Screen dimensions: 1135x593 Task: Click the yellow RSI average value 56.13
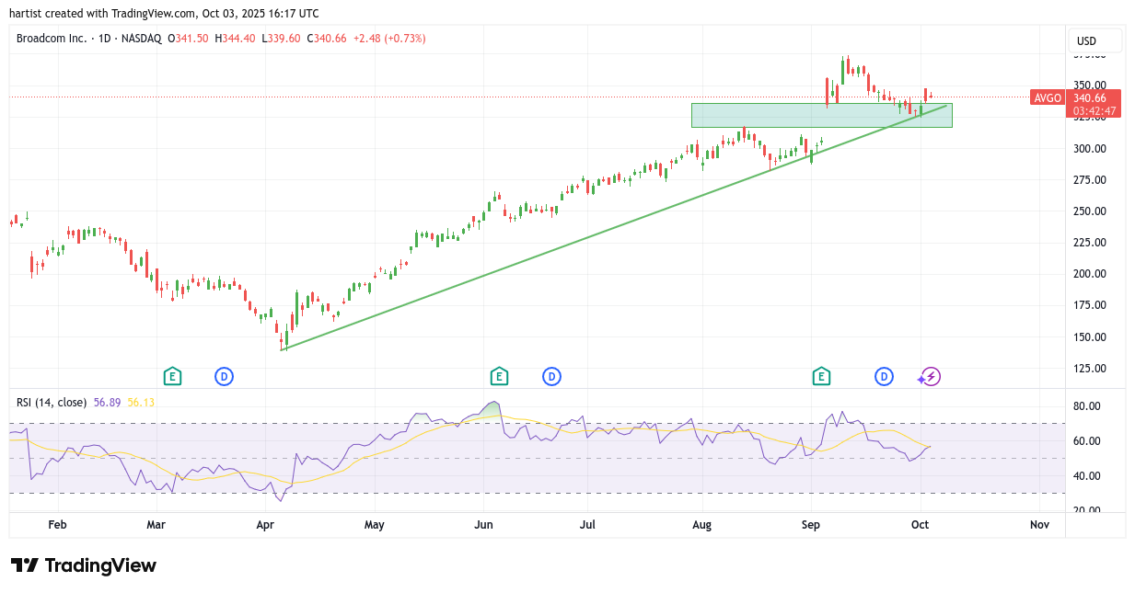[141, 402]
